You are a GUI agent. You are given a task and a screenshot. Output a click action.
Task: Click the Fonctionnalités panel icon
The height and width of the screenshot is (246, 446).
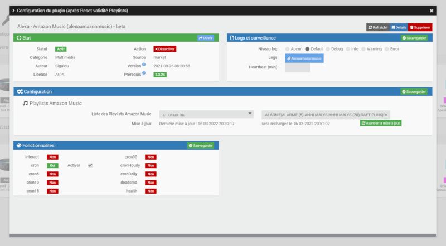(x=19, y=145)
